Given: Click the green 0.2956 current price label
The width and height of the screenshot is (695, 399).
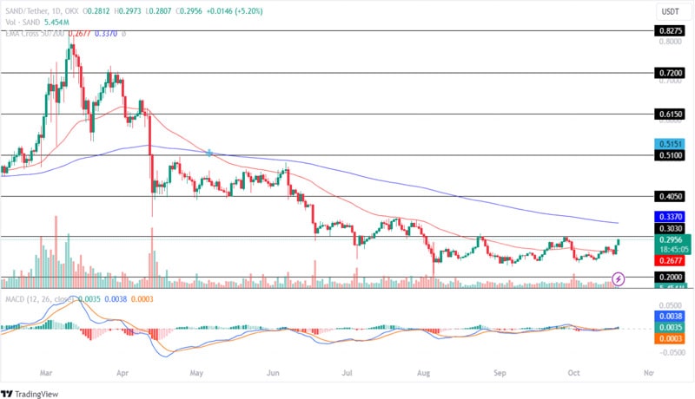Looking at the screenshot, I should [672, 239].
